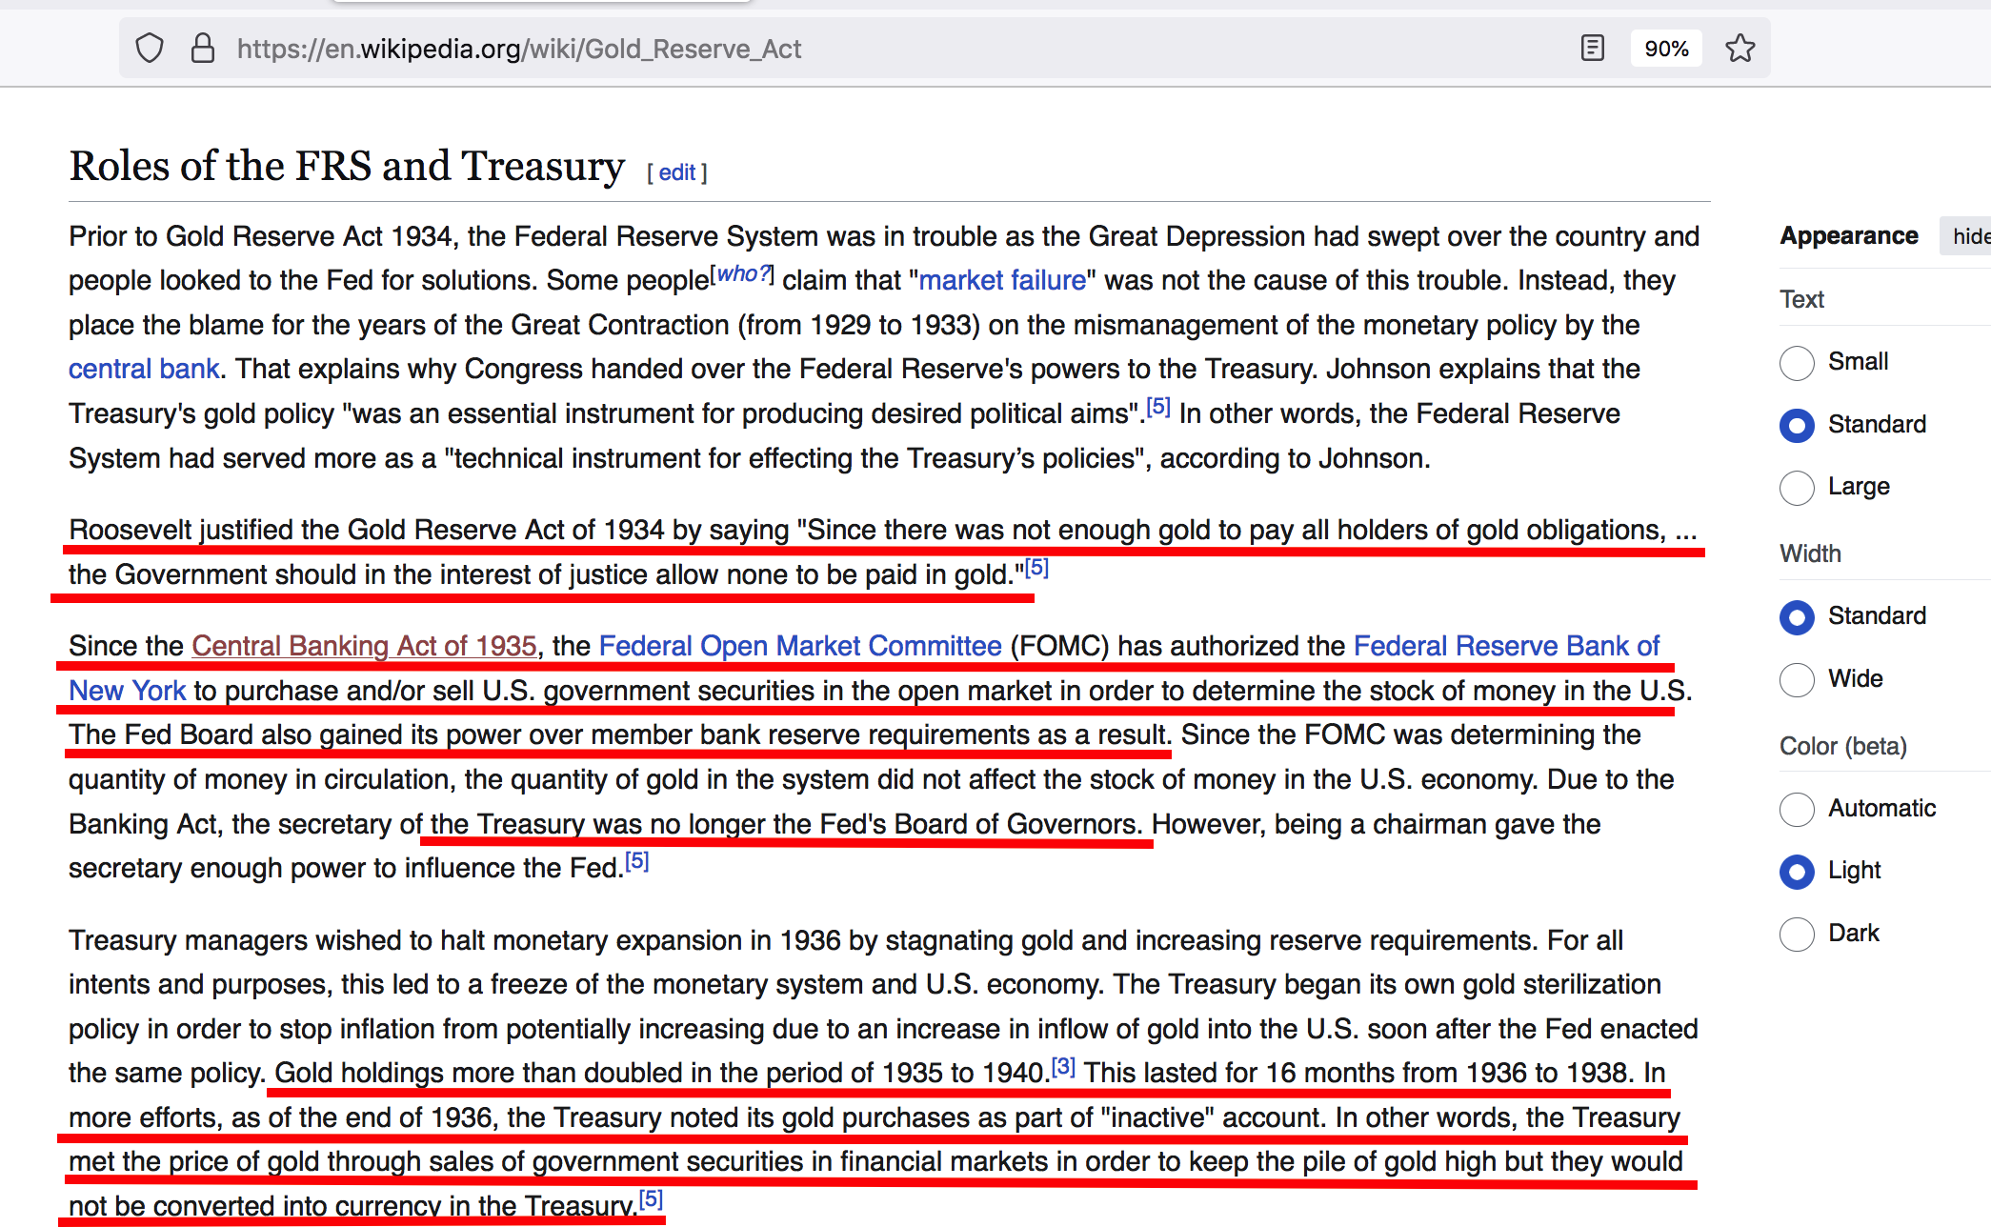The image size is (1991, 1227).
Task: Click the Wikipedia URL address field
Action: tap(519, 49)
